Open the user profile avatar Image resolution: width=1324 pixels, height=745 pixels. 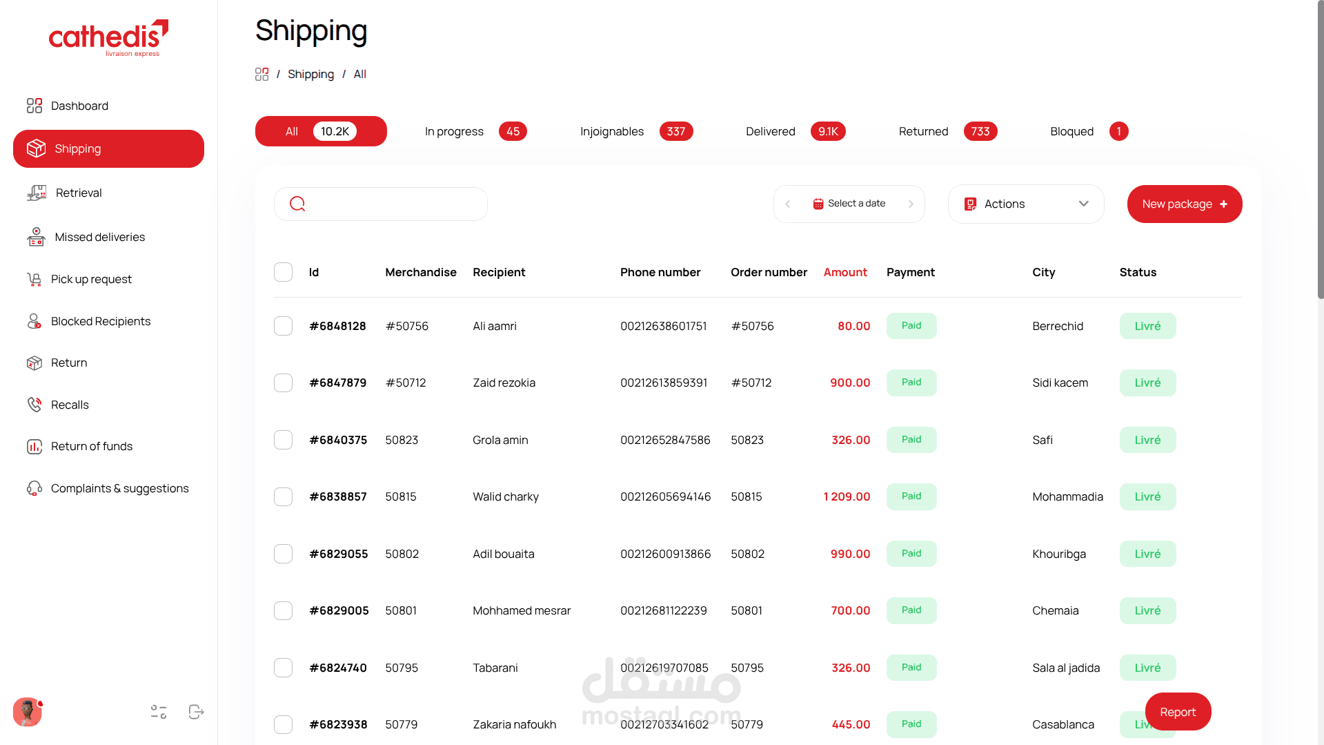click(28, 712)
